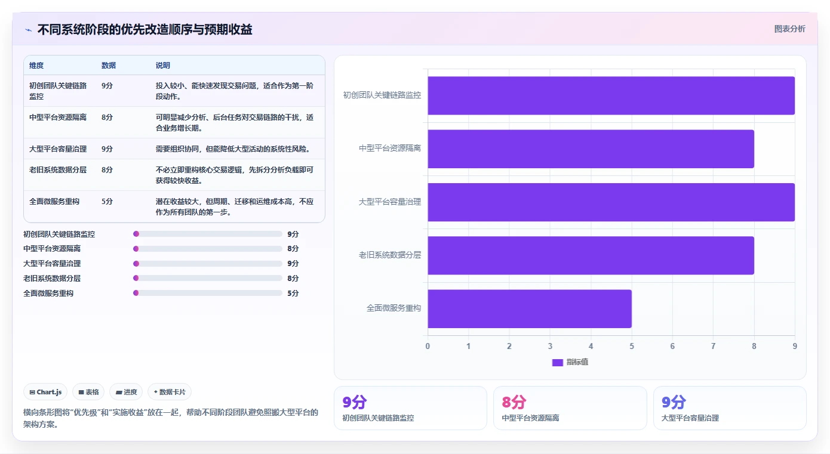Viewport: 830px width, 454px height.
Task: Click y-axis label 初创团队关键链路监控 in chart
Action: point(382,95)
